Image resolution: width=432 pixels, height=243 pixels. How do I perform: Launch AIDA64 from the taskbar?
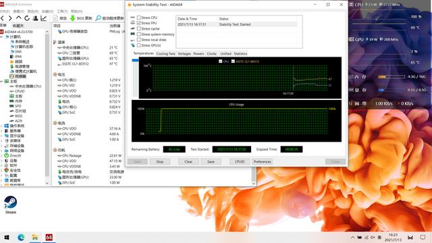point(49,237)
